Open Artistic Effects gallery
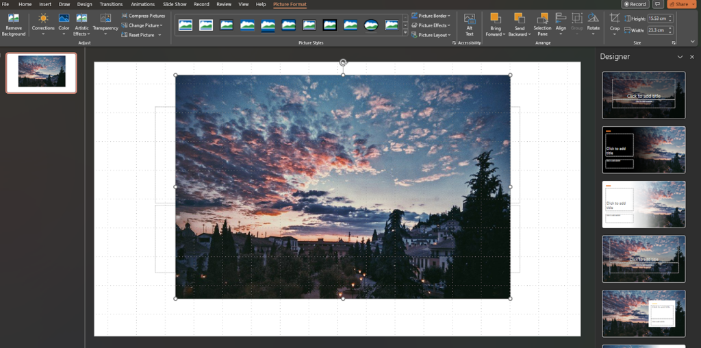 [81, 24]
